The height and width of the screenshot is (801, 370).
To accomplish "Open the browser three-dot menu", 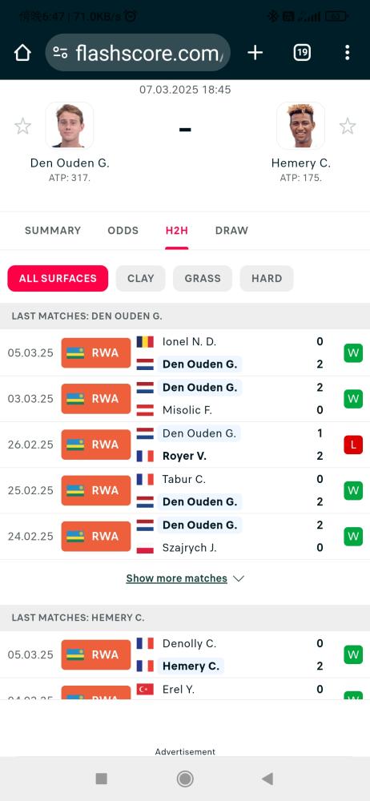I will 347,53.
